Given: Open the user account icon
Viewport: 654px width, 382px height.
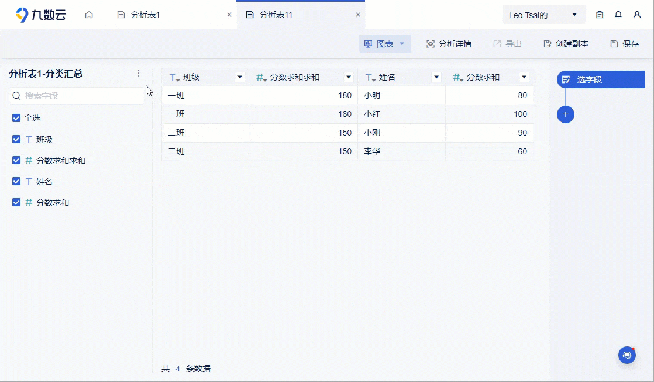Looking at the screenshot, I should coord(637,14).
